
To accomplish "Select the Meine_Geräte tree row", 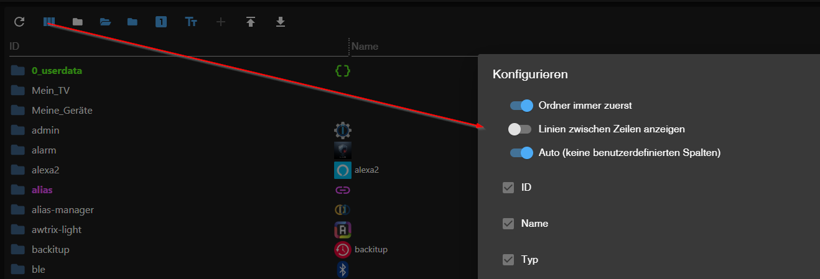I will click(62, 111).
